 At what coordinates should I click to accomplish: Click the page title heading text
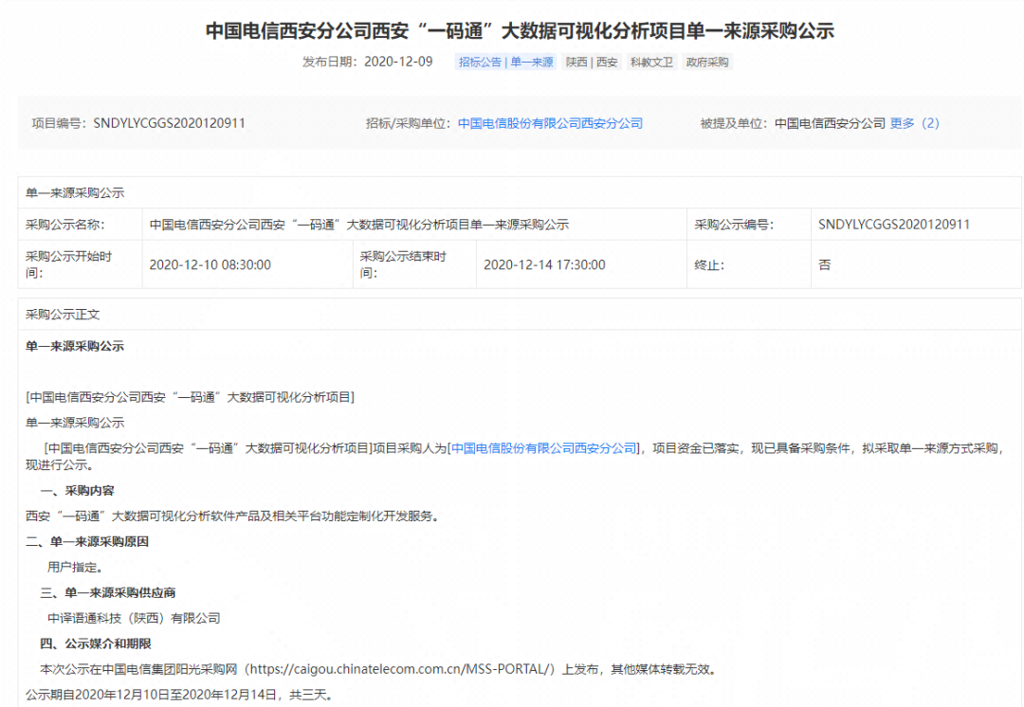click(x=520, y=30)
